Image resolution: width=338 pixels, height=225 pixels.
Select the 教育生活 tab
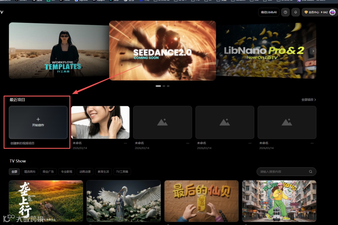click(103, 172)
